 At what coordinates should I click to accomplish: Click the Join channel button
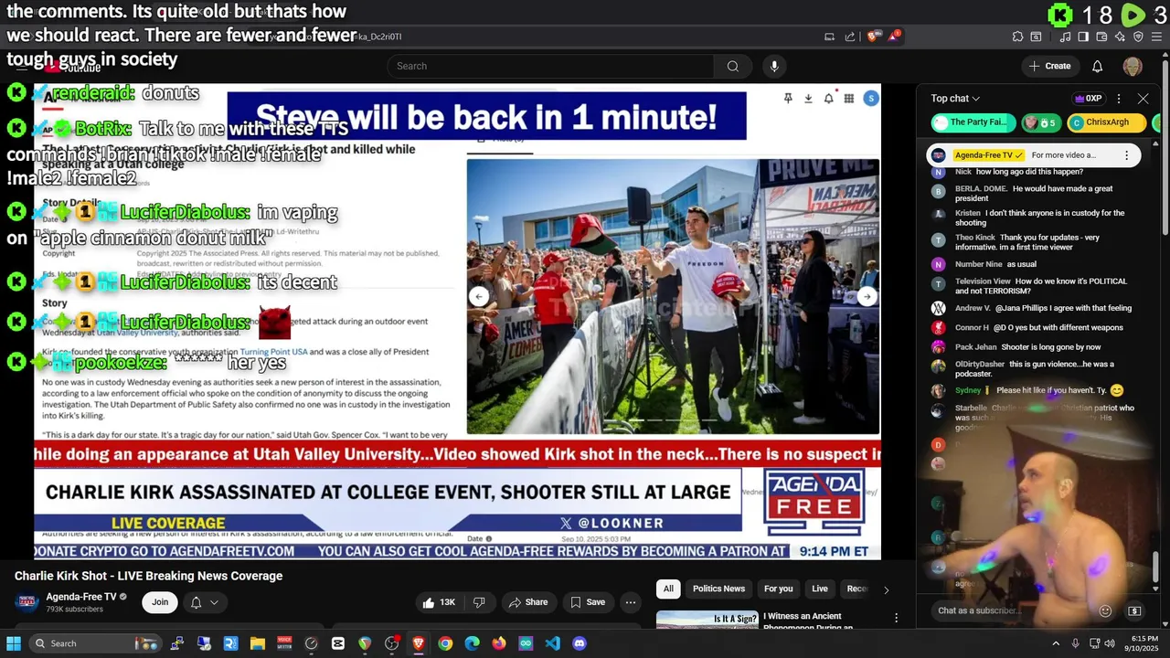coord(160,602)
